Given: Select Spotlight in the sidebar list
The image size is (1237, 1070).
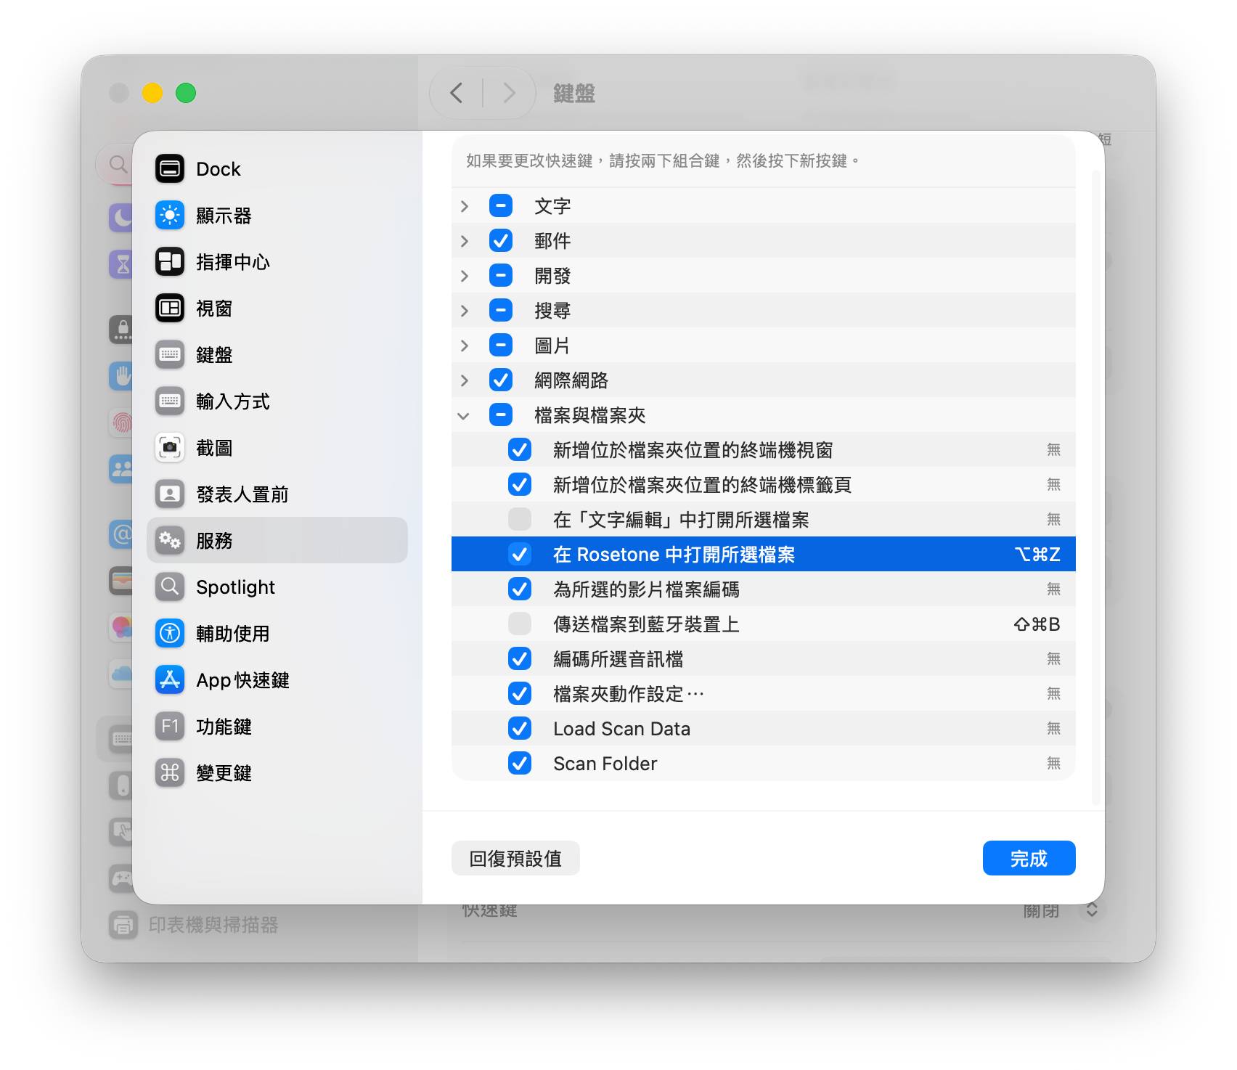Looking at the screenshot, I should coord(277,587).
